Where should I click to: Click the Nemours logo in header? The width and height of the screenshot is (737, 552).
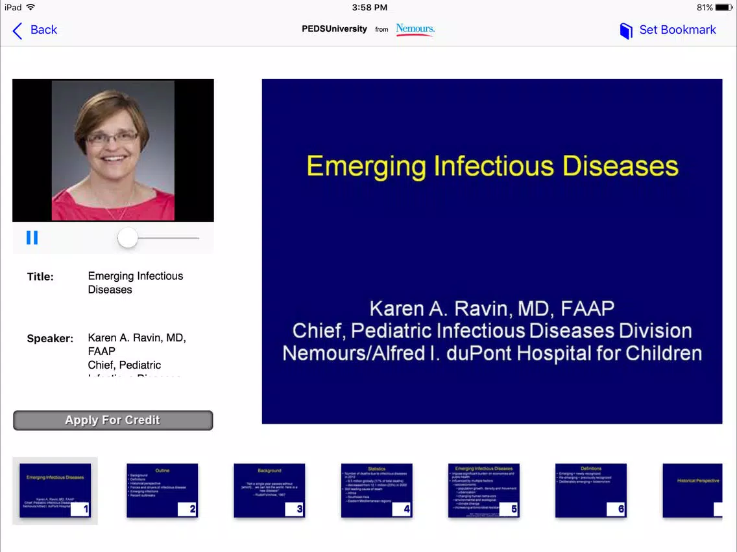[415, 30]
